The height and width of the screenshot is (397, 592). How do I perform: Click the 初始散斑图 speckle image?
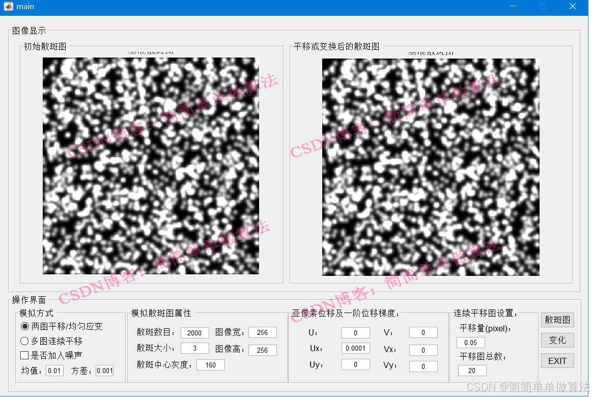pos(151,165)
